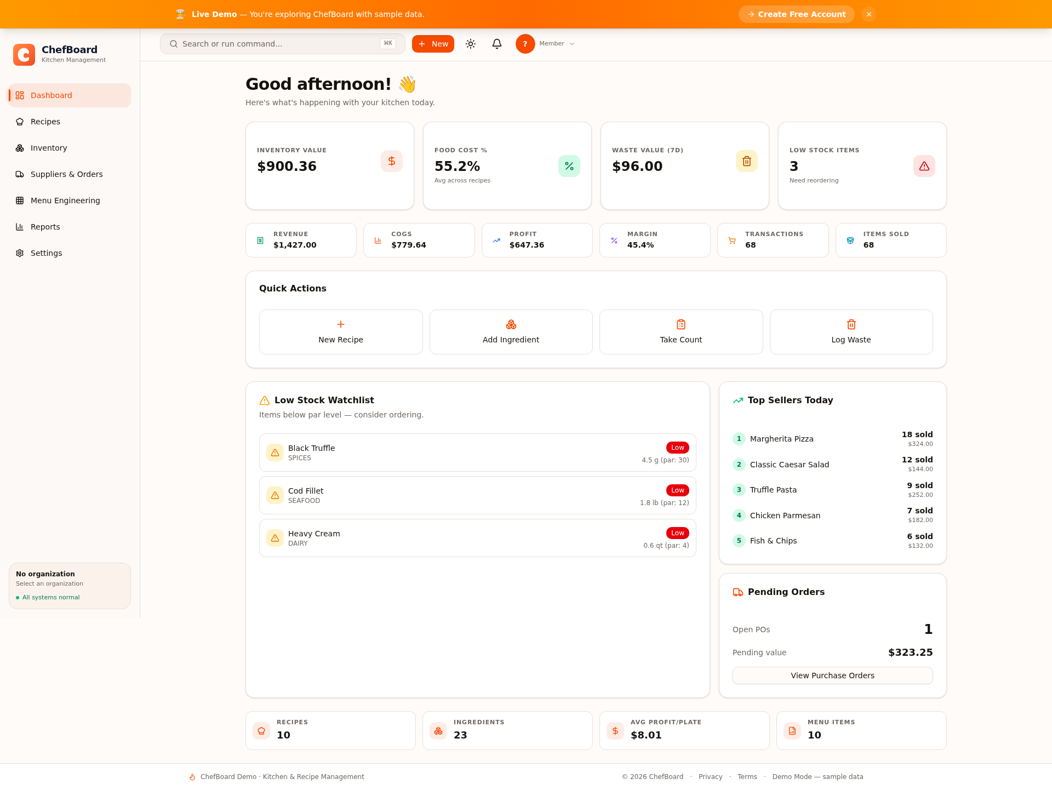Click the Recipes chef hat stat icon

[x=261, y=731]
